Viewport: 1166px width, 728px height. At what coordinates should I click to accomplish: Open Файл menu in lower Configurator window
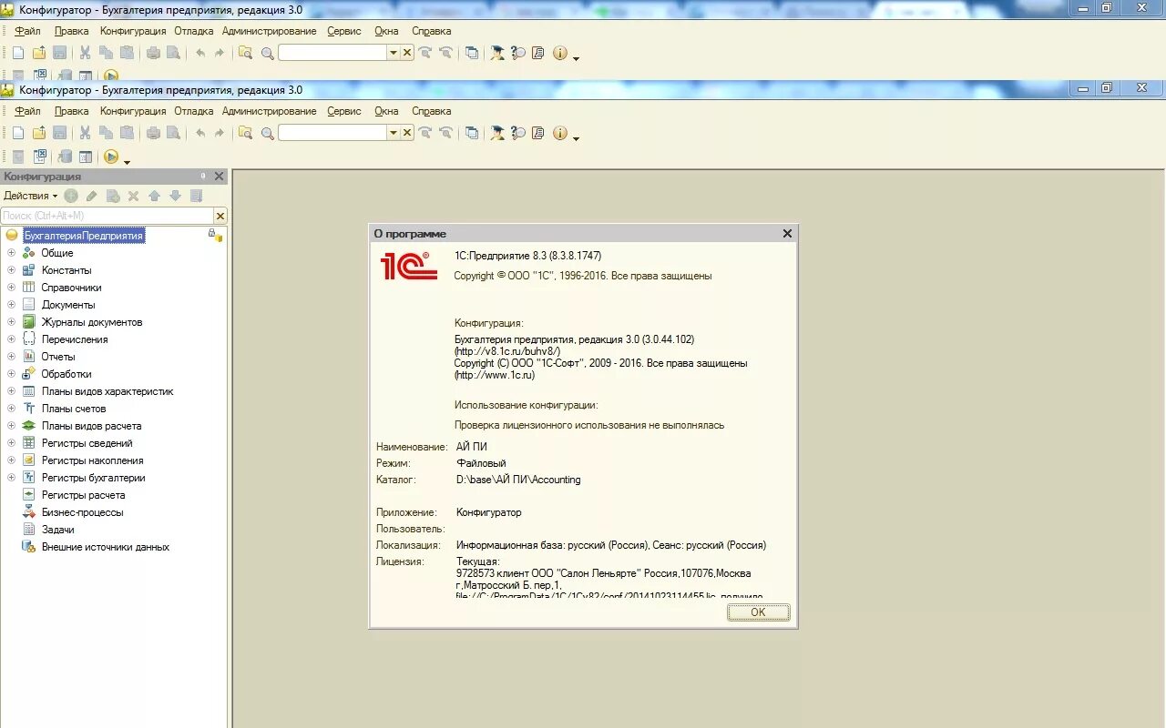(28, 111)
